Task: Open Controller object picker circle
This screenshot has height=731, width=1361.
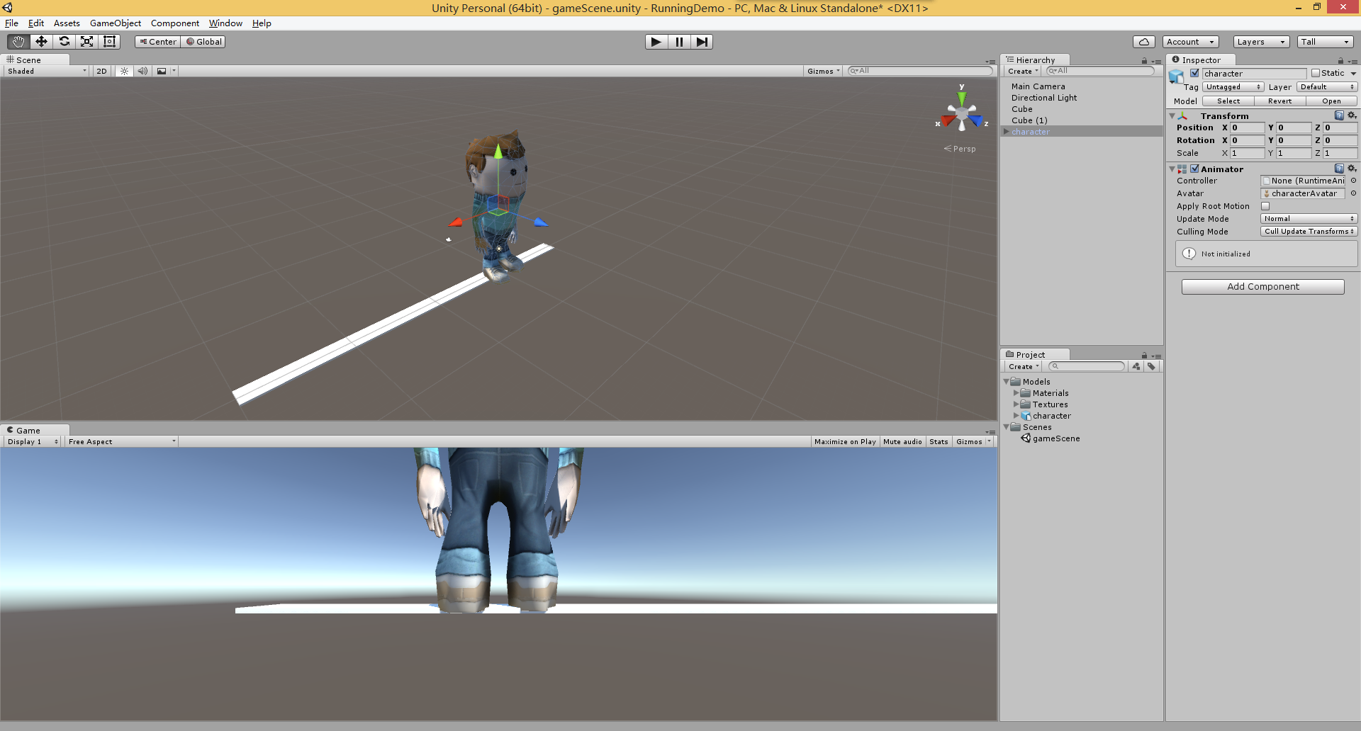Action: click(1353, 181)
